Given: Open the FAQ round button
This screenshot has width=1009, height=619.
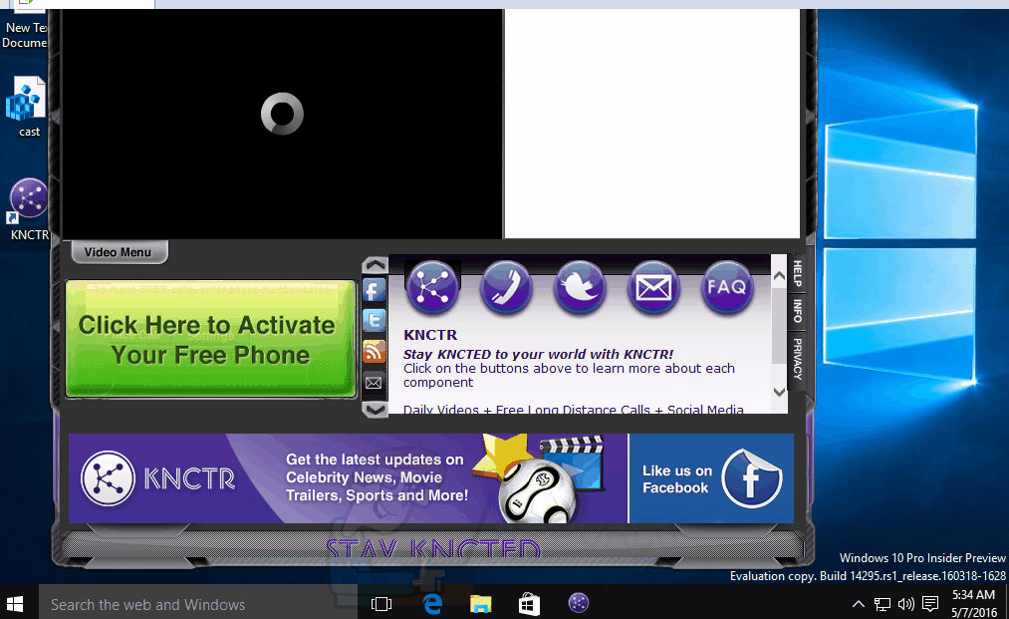Looking at the screenshot, I should coord(726,287).
